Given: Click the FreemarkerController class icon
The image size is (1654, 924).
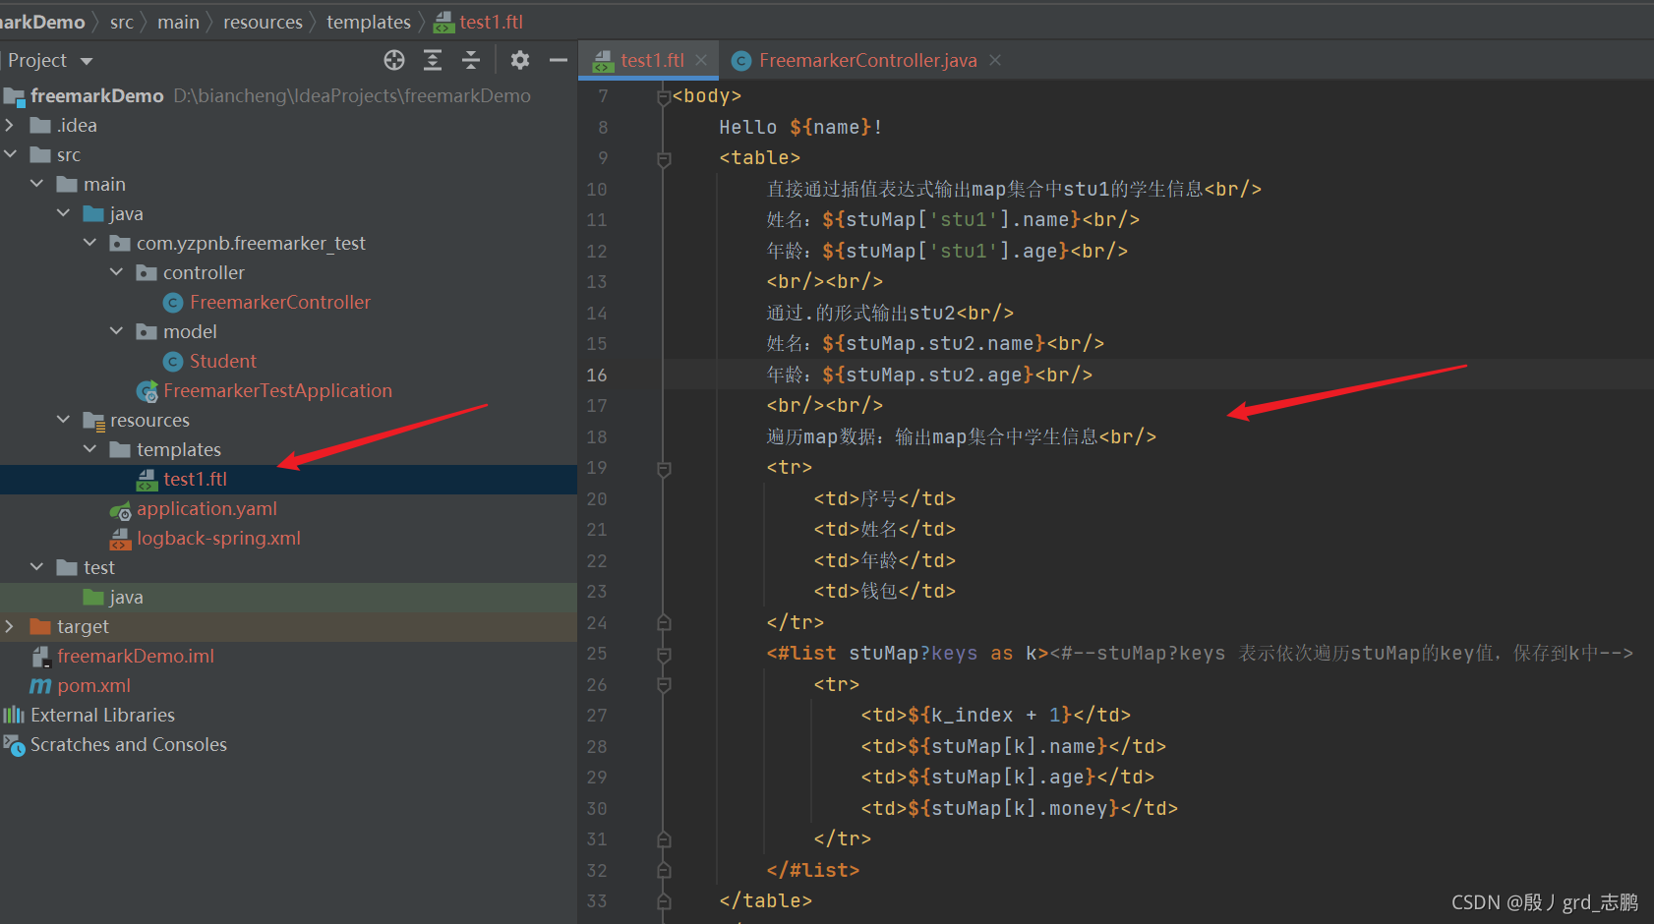Looking at the screenshot, I should (x=173, y=303).
